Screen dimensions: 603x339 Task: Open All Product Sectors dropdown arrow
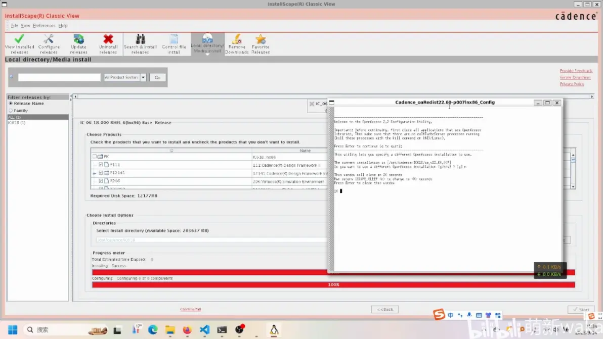point(143,77)
